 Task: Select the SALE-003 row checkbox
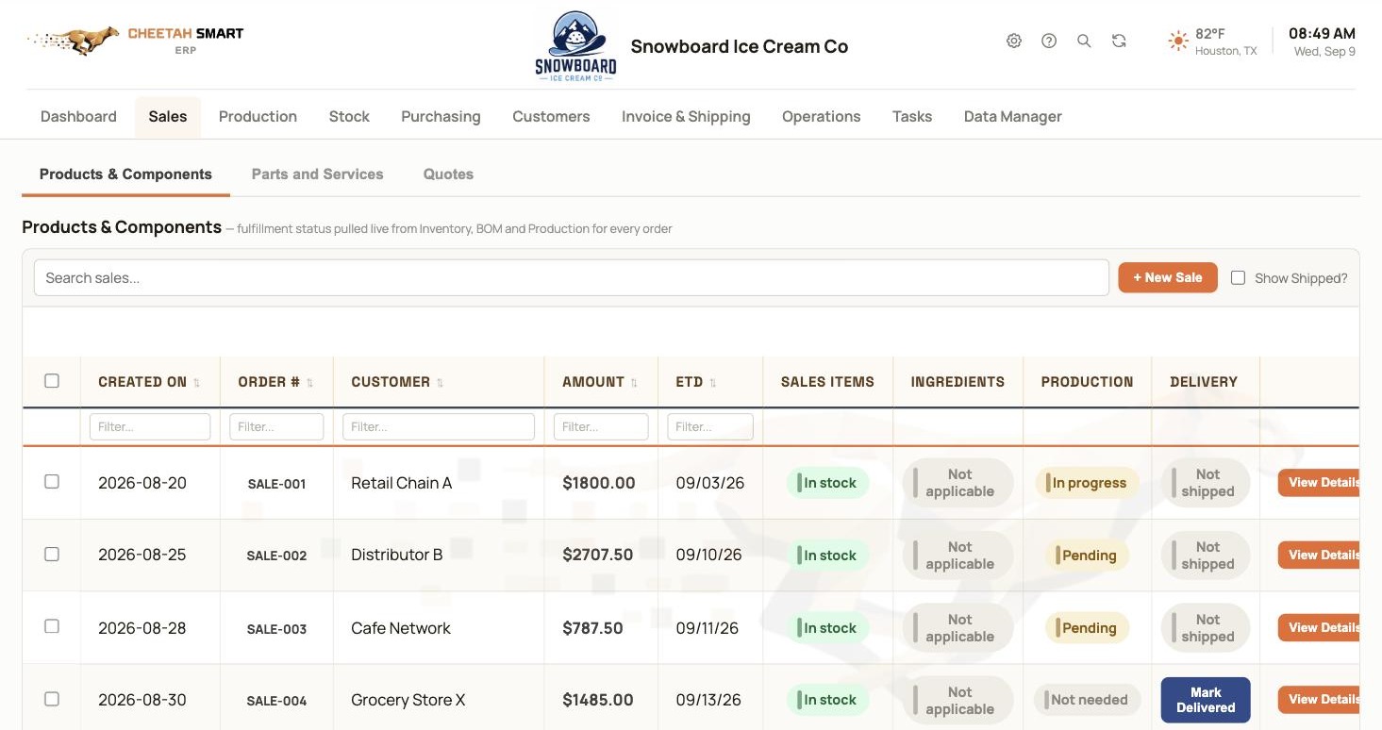tap(52, 626)
